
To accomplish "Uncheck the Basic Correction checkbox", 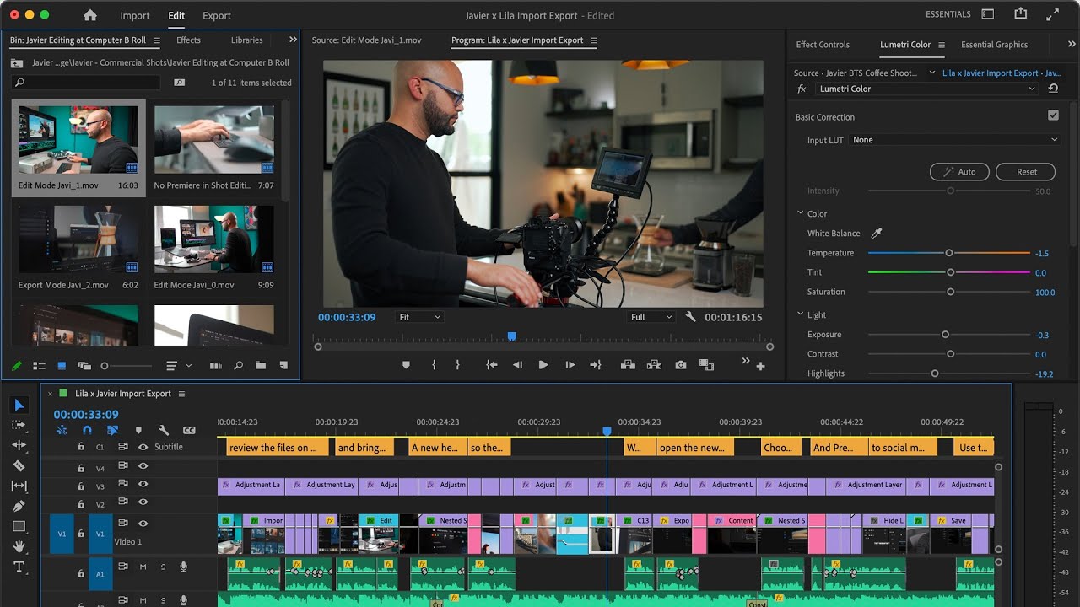I will click(1053, 115).
